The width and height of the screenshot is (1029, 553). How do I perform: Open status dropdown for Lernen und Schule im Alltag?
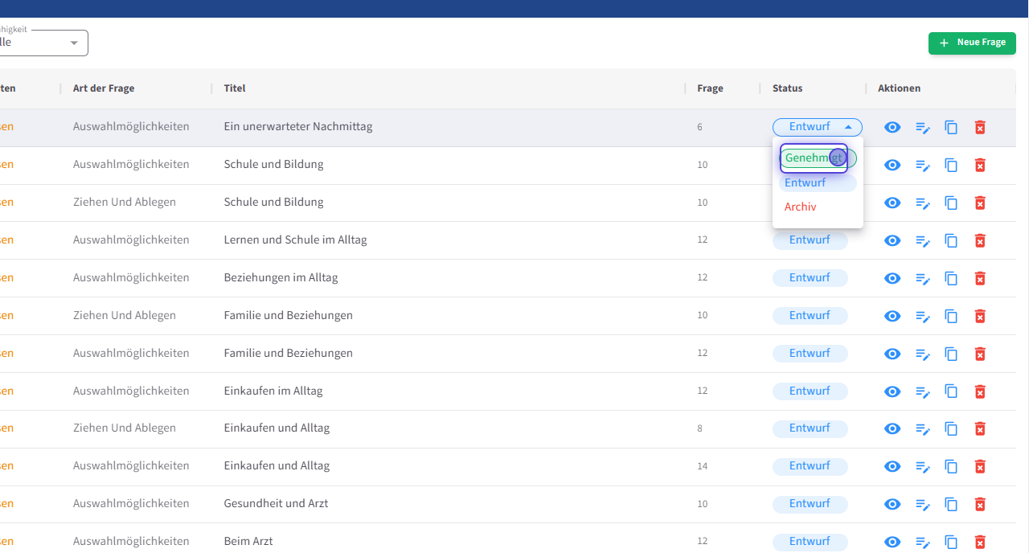click(x=810, y=240)
